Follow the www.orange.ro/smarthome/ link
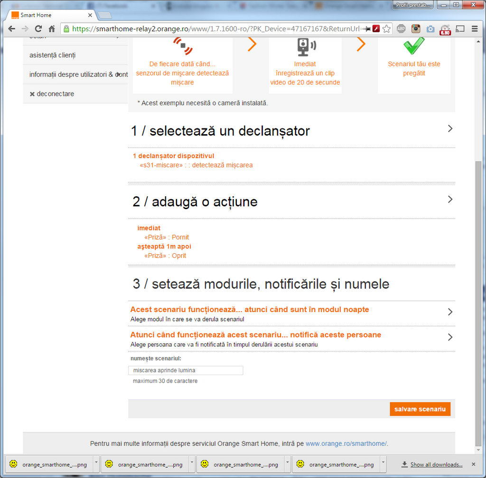The image size is (486, 478). coord(346,444)
